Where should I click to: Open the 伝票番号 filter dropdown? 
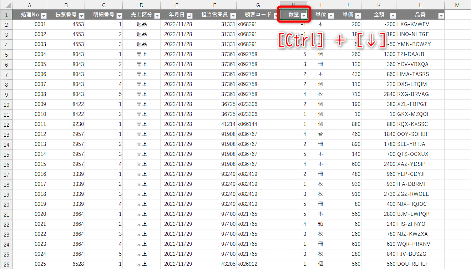point(81,16)
